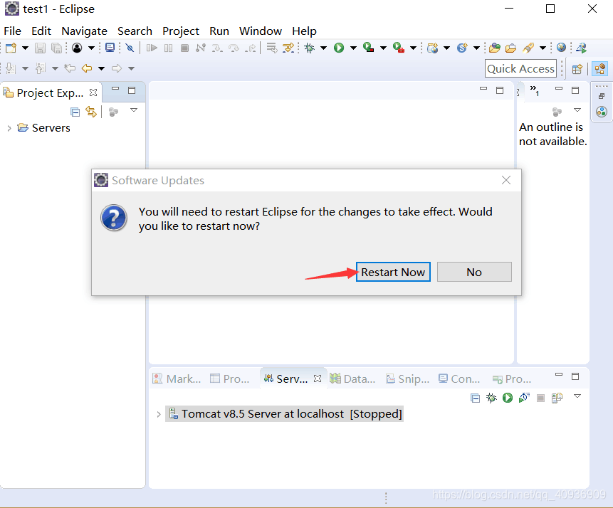Viewport: 613px width, 508px height.
Task: Click the Resume debug icon
Action: tap(152, 48)
